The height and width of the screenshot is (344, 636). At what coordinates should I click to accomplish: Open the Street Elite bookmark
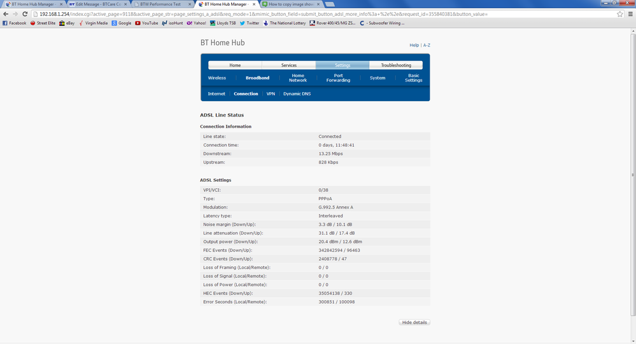[43, 23]
